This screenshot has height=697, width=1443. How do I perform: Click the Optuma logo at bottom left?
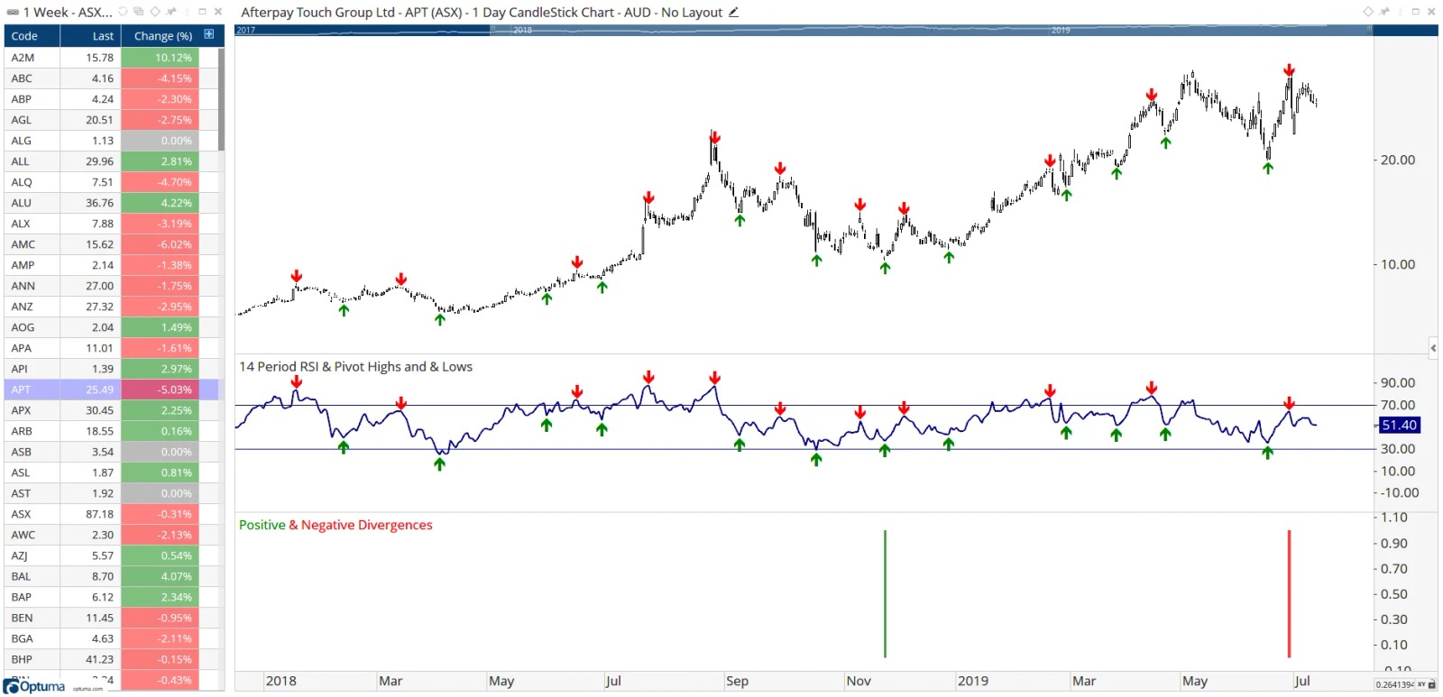pyautogui.click(x=36, y=687)
